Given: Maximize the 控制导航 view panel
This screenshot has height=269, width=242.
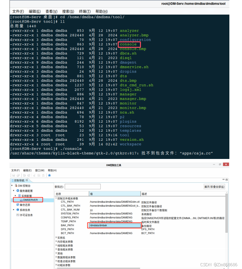Looking at the screenshot, I should point(227,179).
